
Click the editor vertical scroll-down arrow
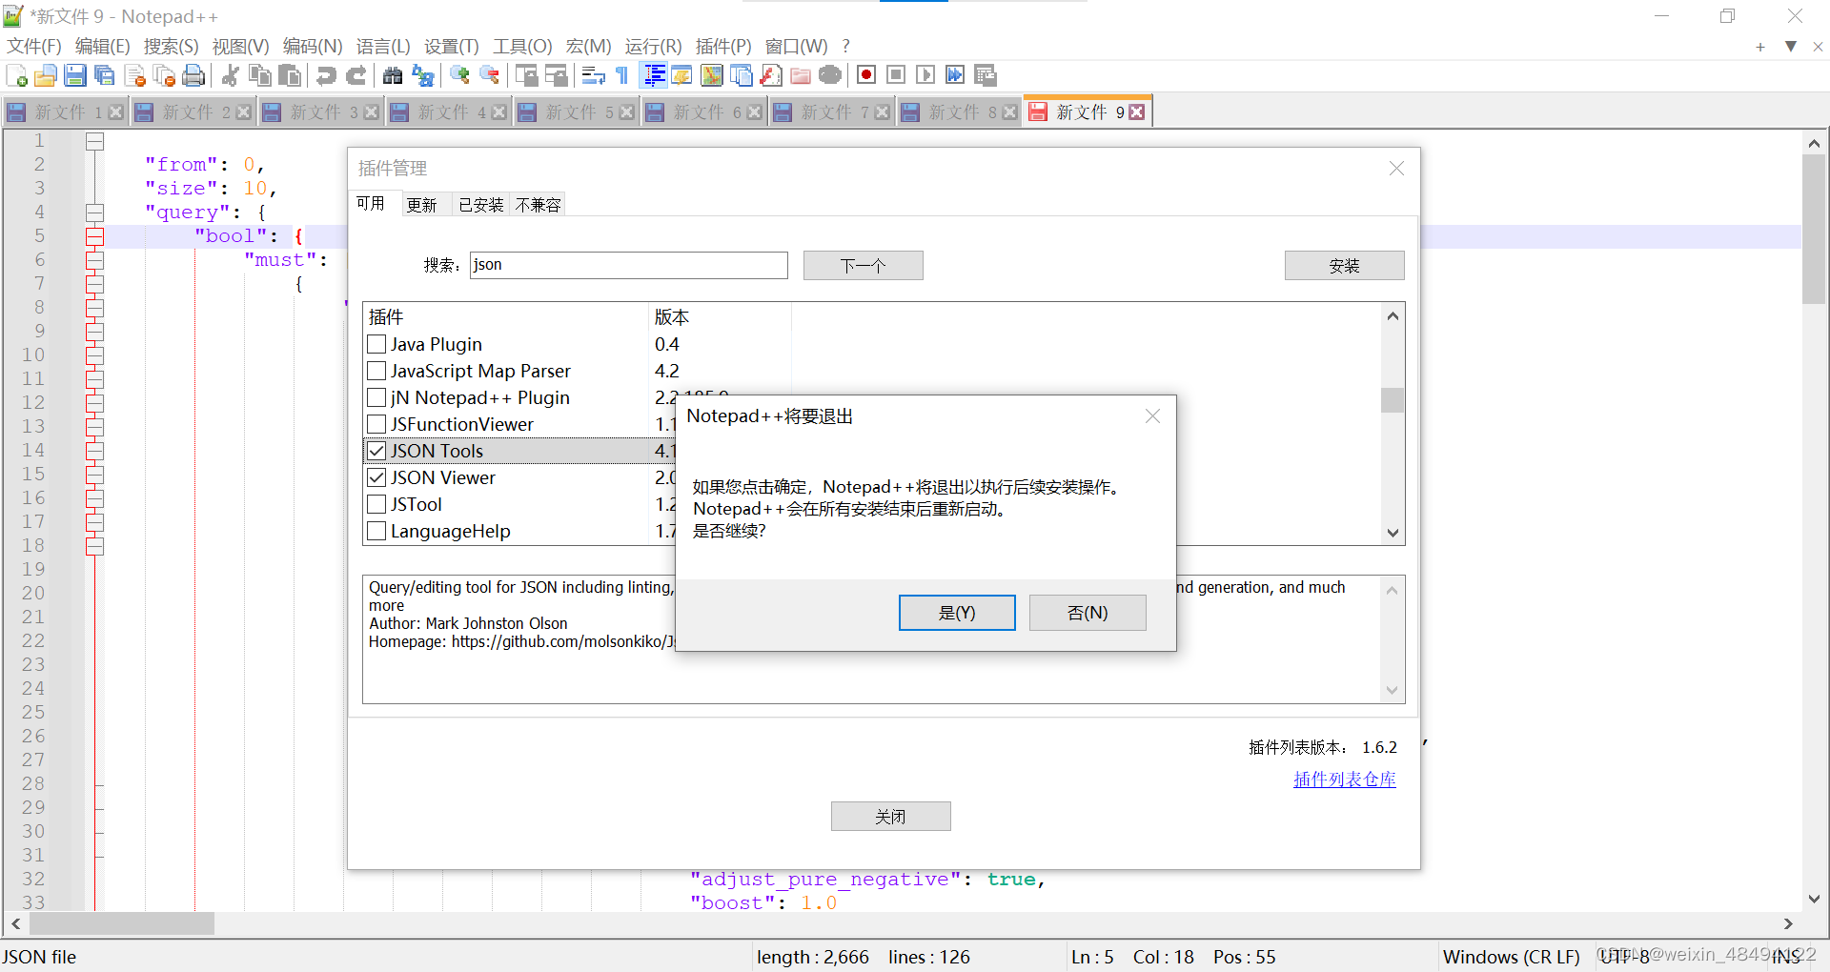pyautogui.click(x=1814, y=899)
